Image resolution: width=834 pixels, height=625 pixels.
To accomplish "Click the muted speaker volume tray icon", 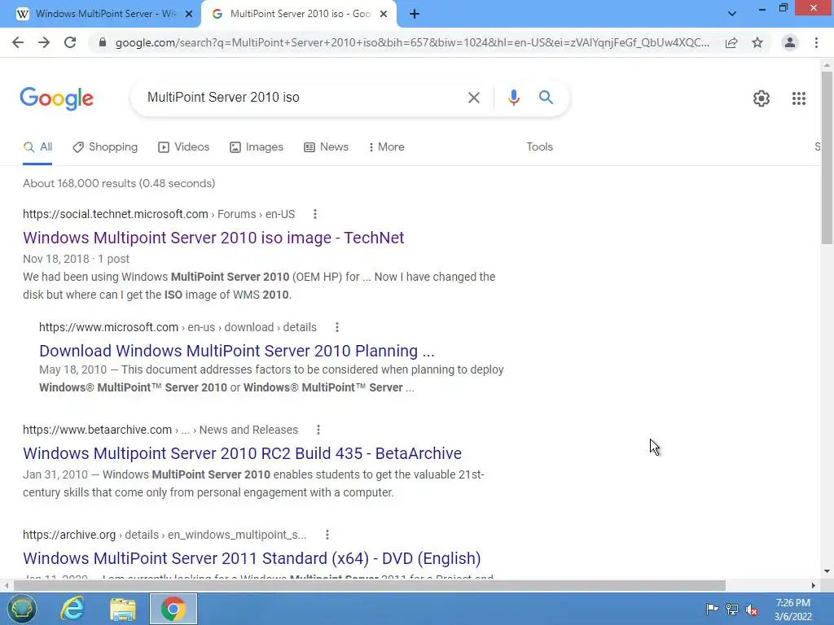I will tap(752, 610).
